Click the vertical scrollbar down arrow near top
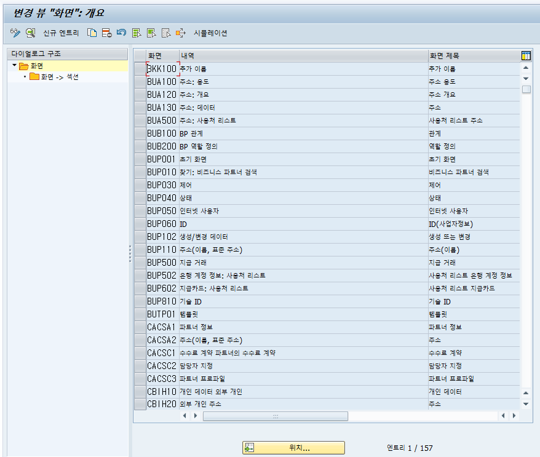 [526, 79]
